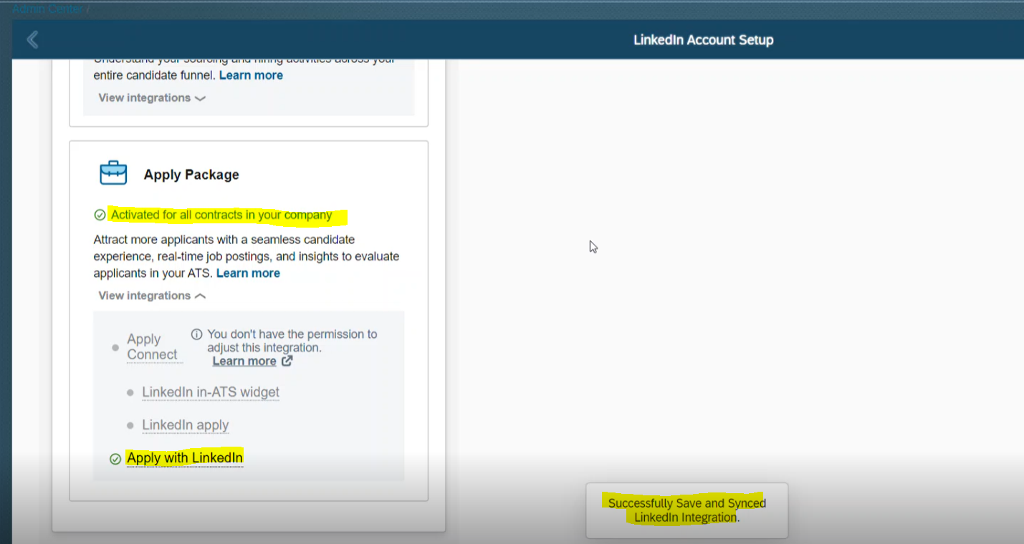Click the green check beside Activated status

[x=100, y=215]
